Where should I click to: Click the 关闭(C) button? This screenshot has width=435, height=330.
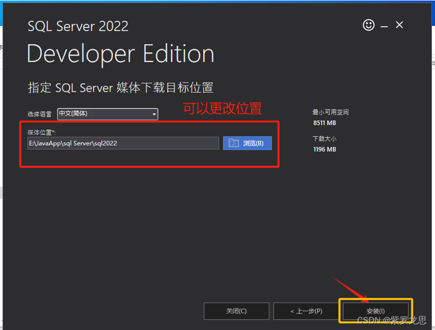(236, 311)
